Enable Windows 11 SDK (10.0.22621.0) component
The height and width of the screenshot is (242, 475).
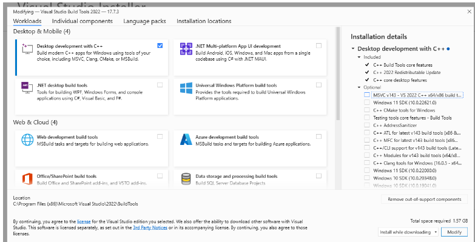point(367,103)
